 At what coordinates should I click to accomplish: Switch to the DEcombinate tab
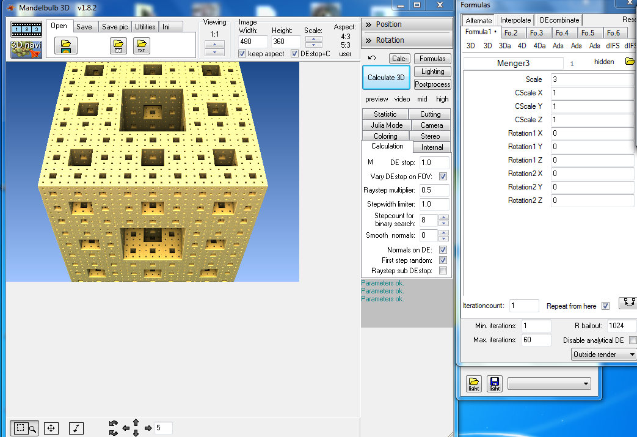click(559, 20)
